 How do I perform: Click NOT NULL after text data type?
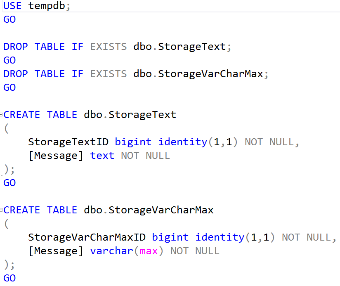[x=146, y=156]
